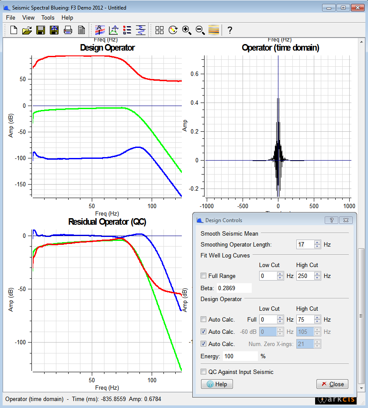Click the Fit Well Log Curves section label
368x408 pixels.
pos(225,255)
